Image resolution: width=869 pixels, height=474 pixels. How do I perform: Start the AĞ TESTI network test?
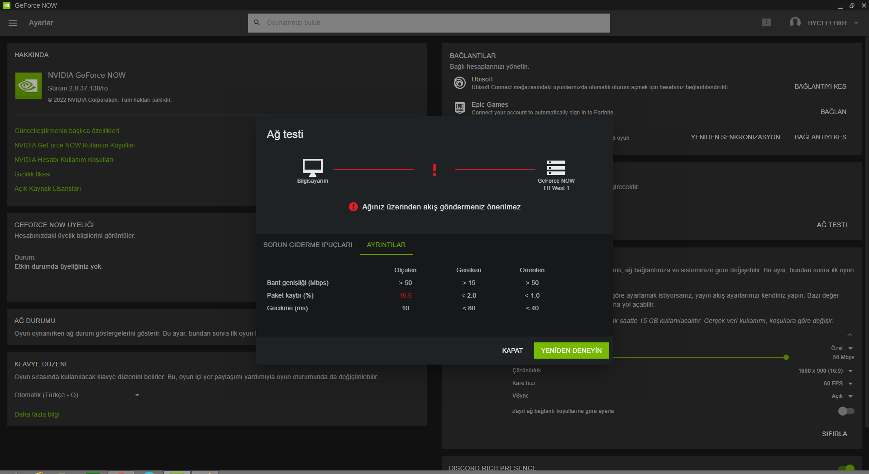tap(832, 225)
